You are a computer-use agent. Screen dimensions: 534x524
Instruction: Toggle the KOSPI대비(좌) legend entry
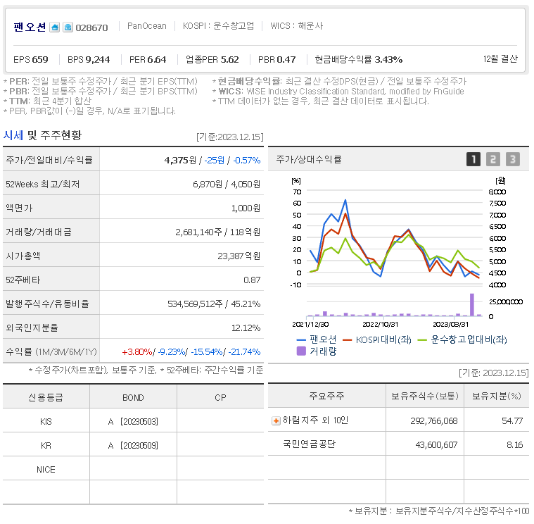point(377,339)
